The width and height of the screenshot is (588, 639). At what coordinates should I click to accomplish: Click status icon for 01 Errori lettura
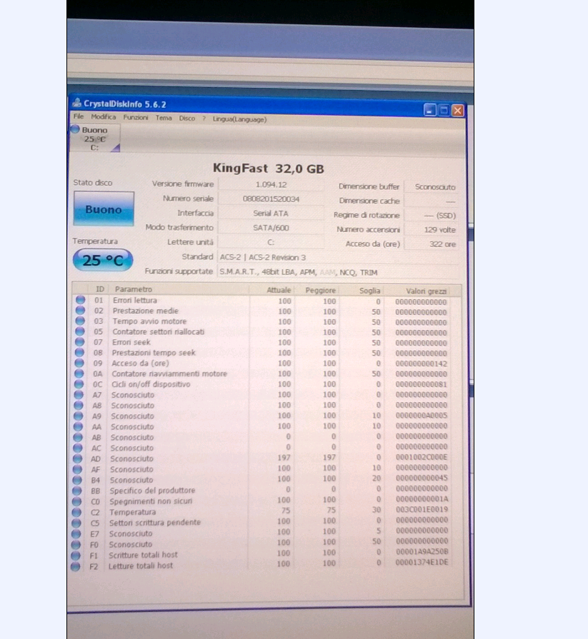click(x=80, y=300)
